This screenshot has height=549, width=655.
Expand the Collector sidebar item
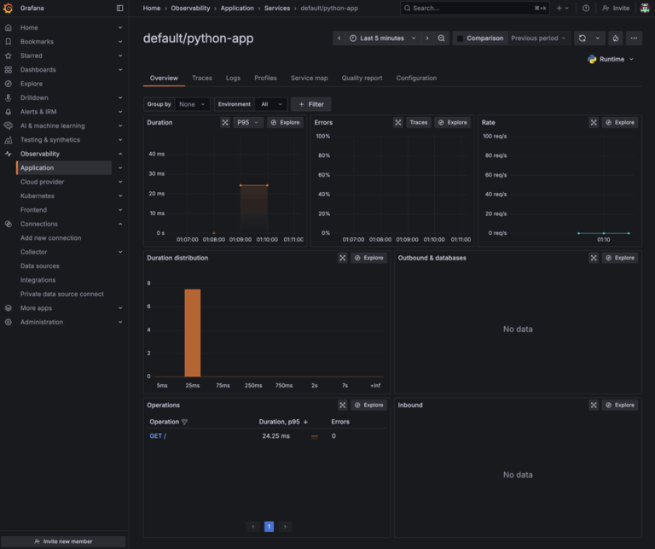pos(120,252)
